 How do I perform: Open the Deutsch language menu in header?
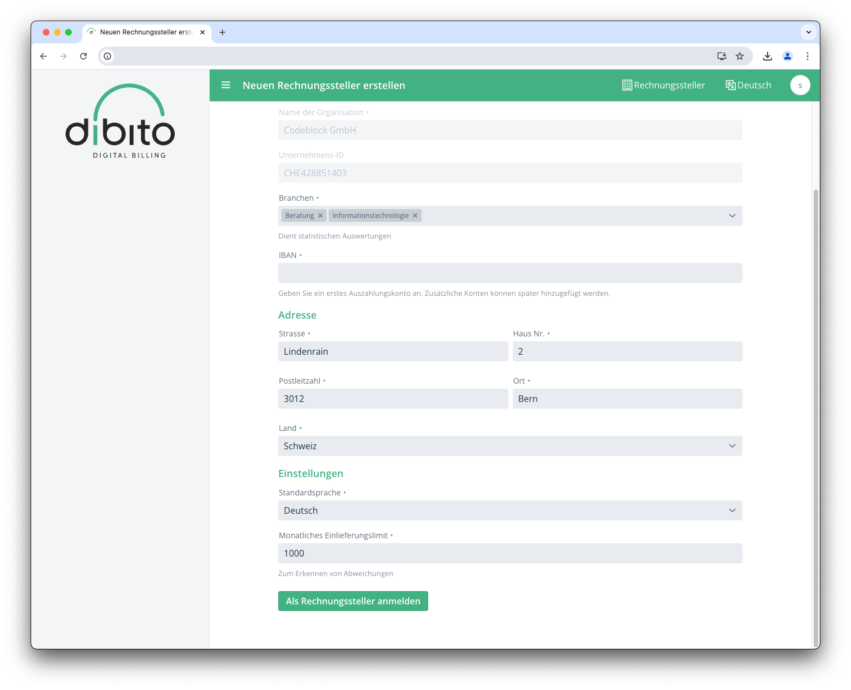[x=749, y=85]
